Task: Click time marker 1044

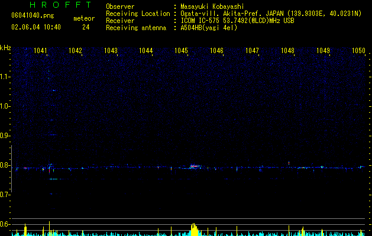Action: (x=145, y=50)
